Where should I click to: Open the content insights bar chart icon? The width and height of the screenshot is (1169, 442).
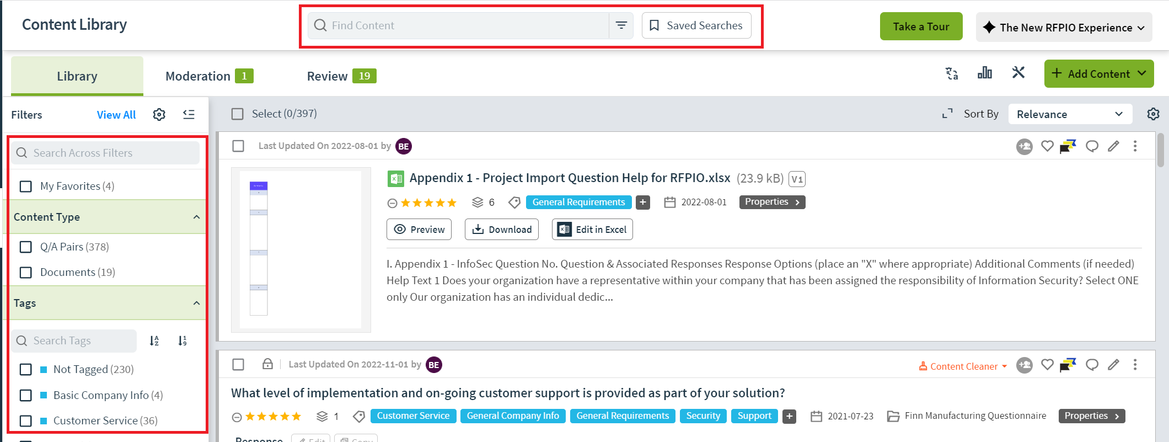(x=985, y=73)
